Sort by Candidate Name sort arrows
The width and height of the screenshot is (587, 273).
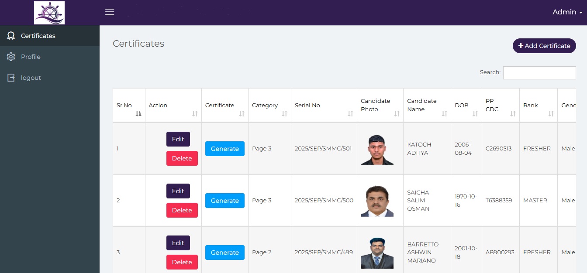[x=444, y=113]
